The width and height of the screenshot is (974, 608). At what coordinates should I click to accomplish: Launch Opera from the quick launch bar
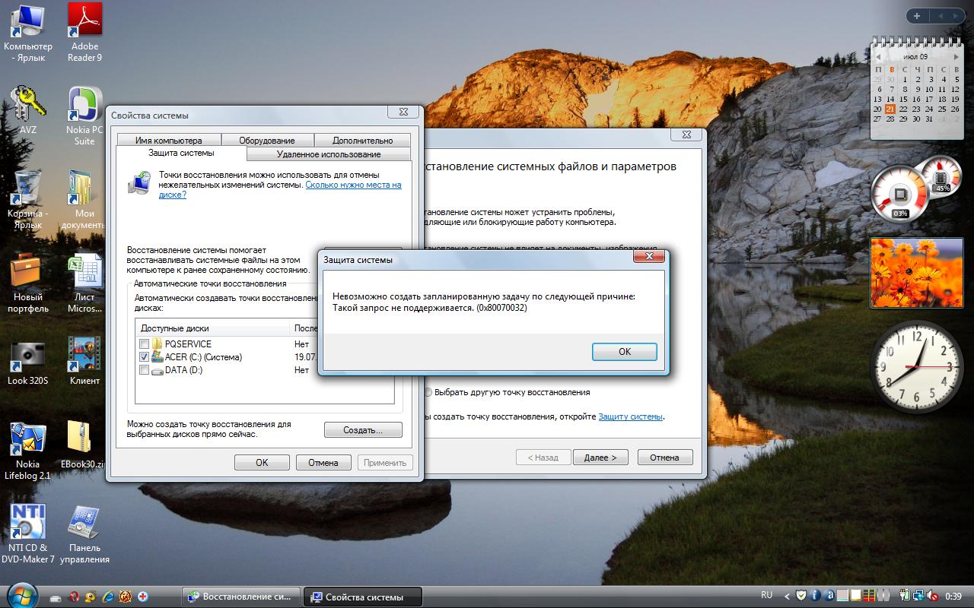(x=74, y=597)
